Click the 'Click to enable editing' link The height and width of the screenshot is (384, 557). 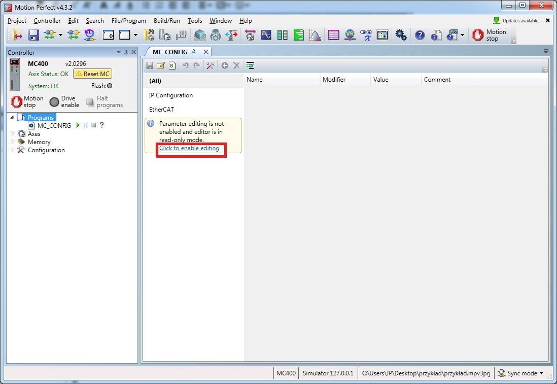[189, 148]
